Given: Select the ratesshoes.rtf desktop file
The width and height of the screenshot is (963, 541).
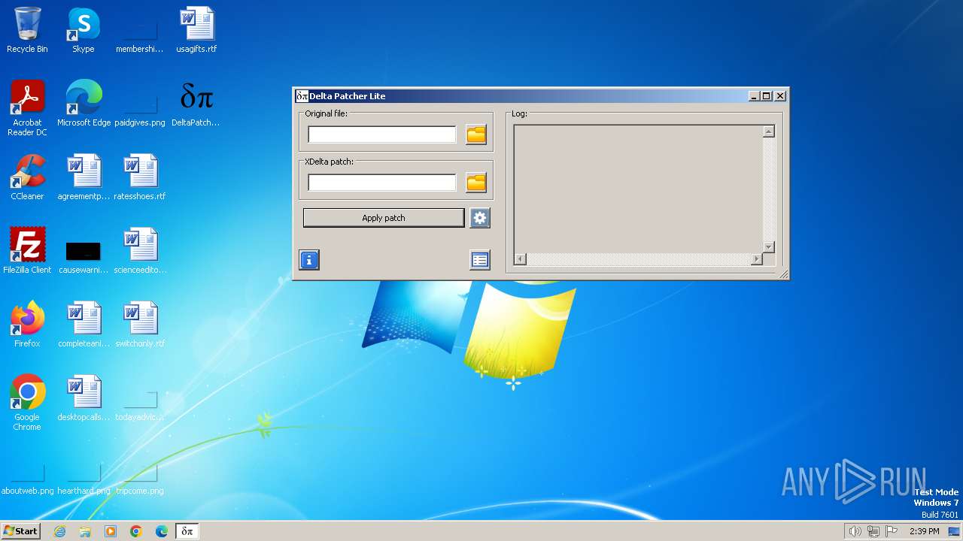Looking at the screenshot, I should point(140,177).
